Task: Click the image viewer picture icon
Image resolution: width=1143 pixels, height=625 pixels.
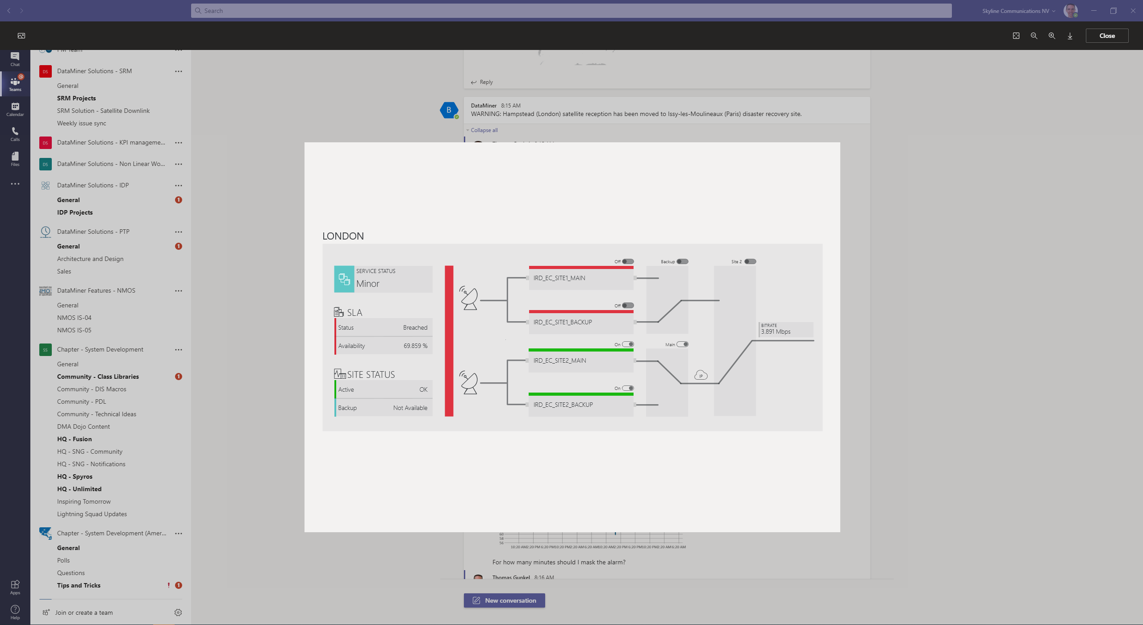Action: click(21, 36)
